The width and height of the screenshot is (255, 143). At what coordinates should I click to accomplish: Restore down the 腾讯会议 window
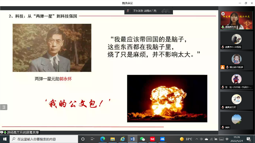pos(246,3)
